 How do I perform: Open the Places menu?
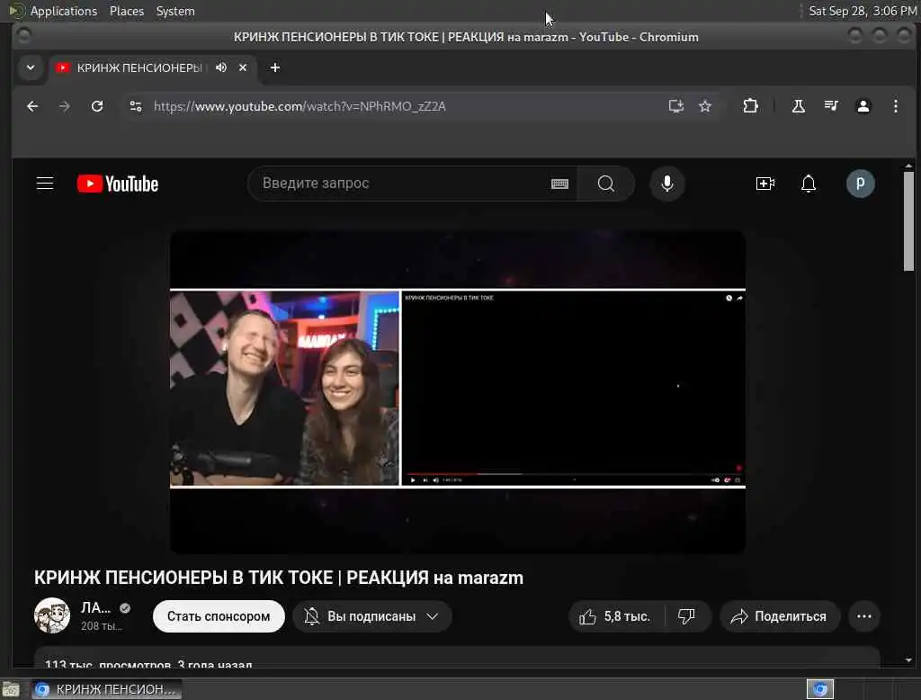(x=126, y=11)
